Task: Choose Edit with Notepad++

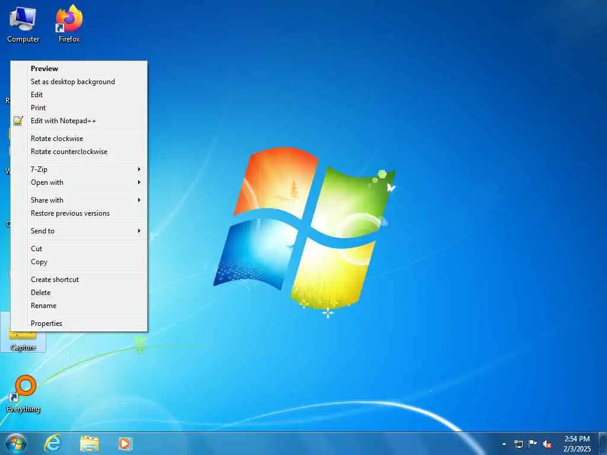Action: [x=79, y=121]
